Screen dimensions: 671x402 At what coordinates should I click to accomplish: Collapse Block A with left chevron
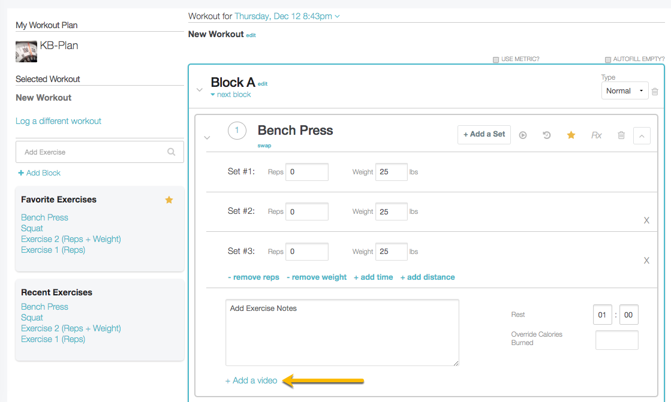[200, 90]
